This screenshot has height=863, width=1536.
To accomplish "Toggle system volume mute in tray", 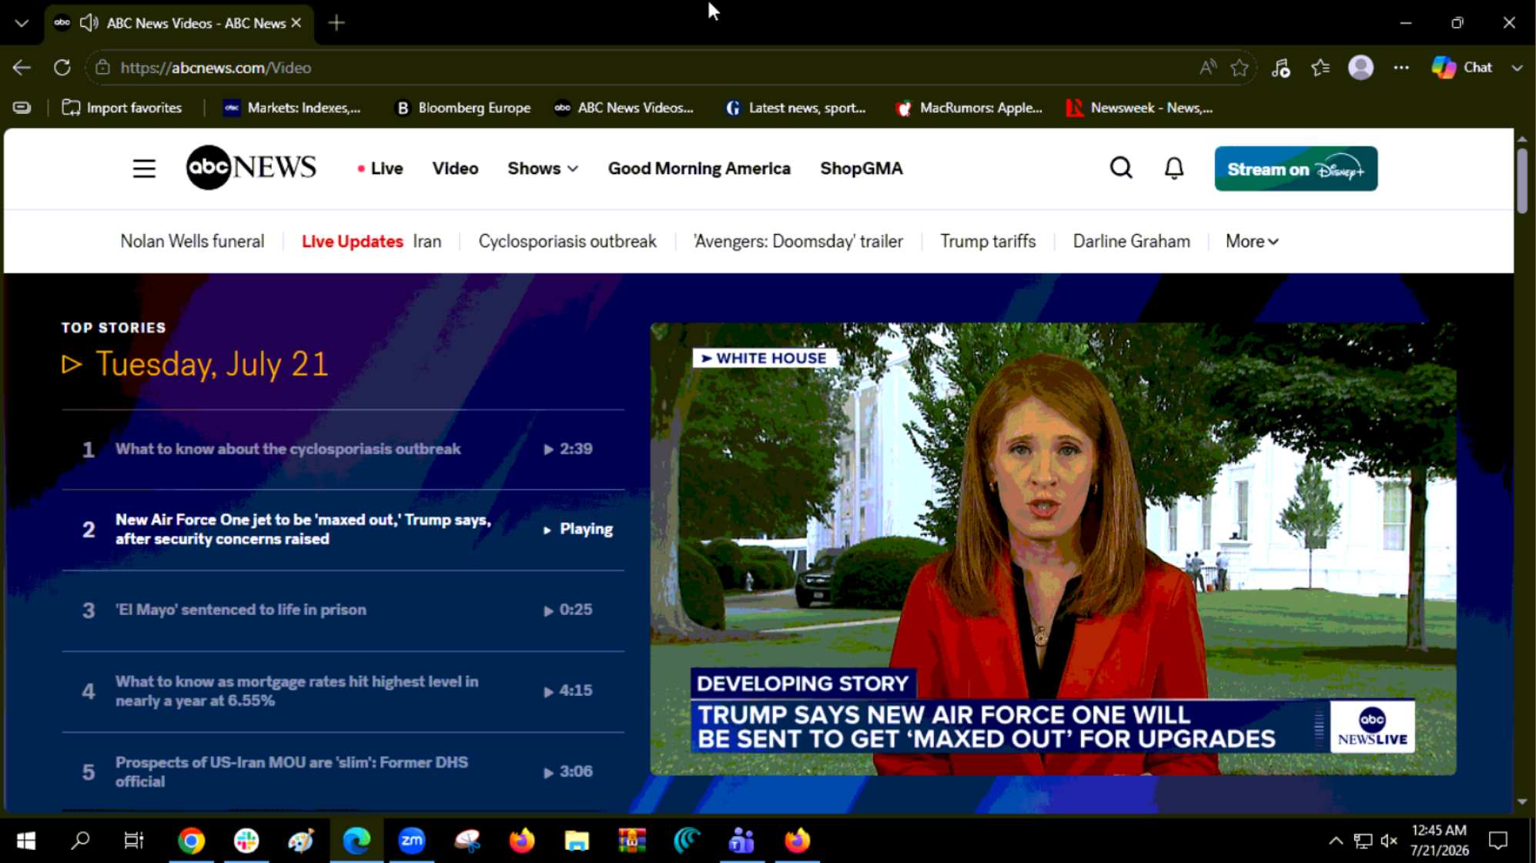I will [x=1389, y=841].
